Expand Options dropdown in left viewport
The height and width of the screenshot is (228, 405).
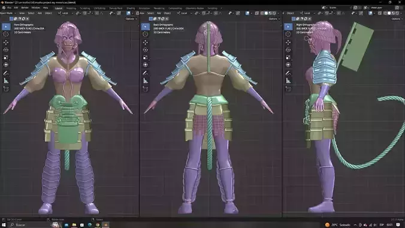[131, 19]
